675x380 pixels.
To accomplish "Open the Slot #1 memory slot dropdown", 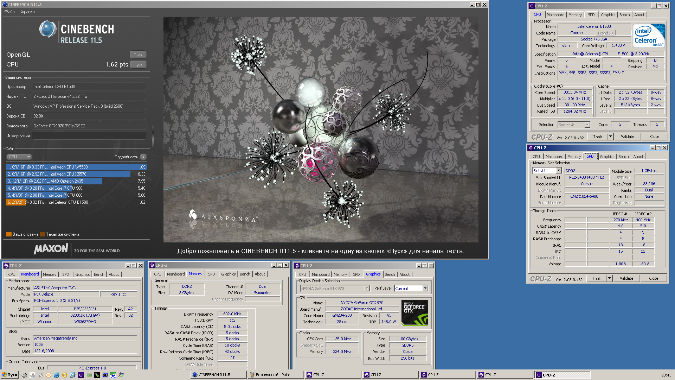I will click(559, 171).
